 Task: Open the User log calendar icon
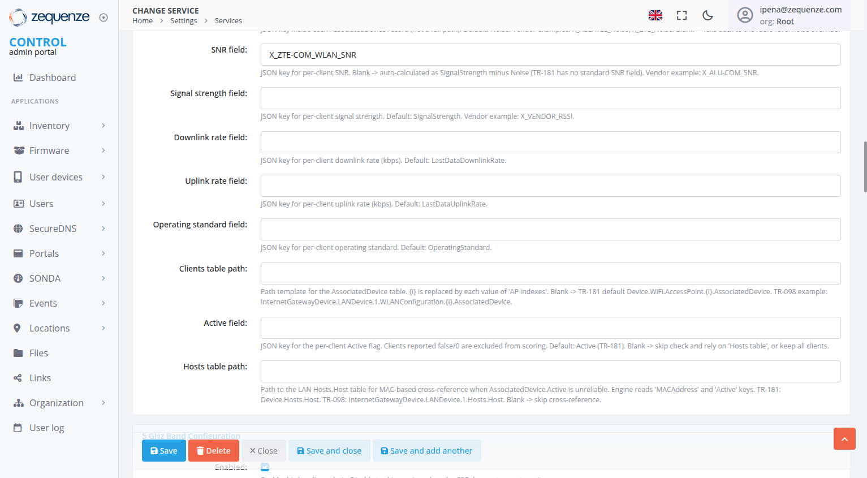pos(19,427)
